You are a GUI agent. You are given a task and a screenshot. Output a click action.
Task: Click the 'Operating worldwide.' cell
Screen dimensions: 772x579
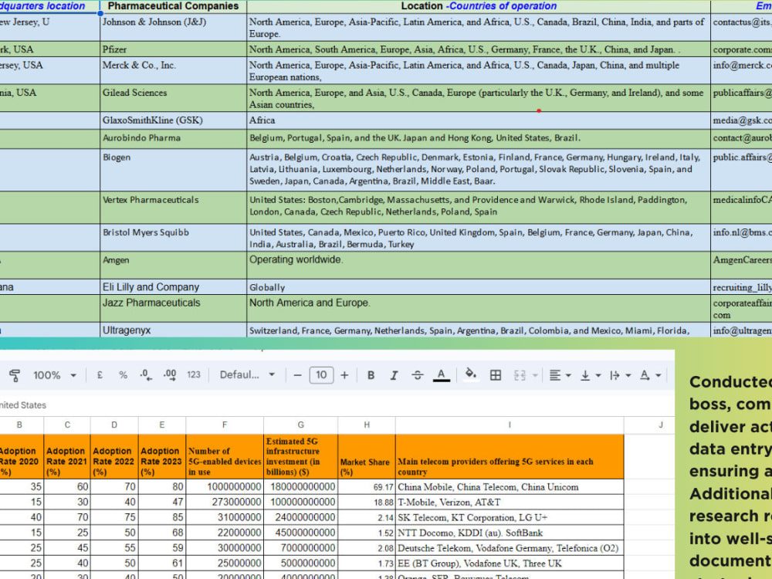[479, 266]
